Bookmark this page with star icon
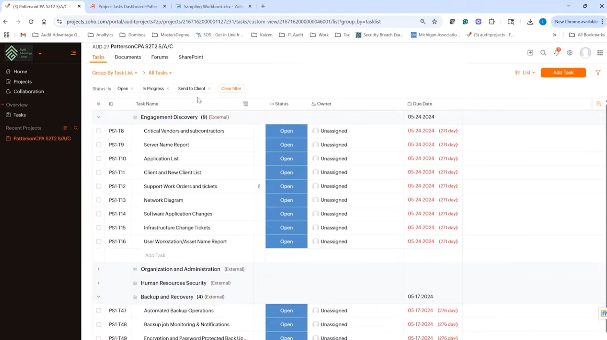This screenshot has width=607, height=340. pos(434,22)
